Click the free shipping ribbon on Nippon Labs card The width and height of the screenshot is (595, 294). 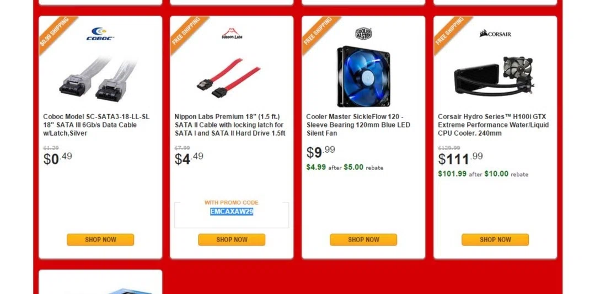tap(187, 32)
